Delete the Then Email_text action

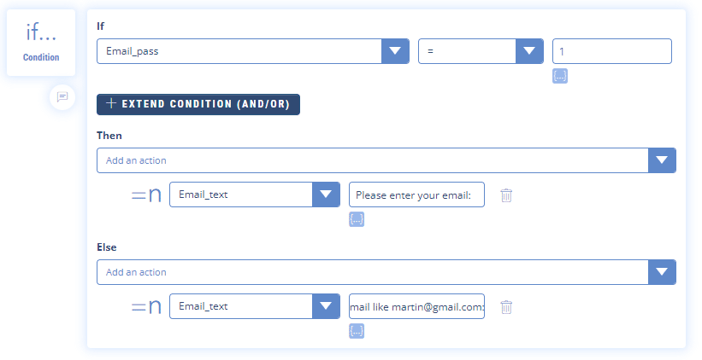point(506,195)
